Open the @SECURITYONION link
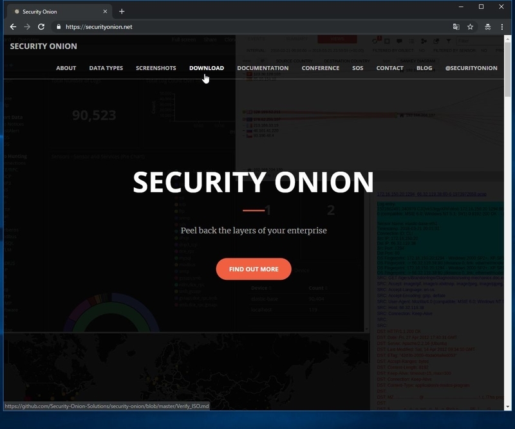The height and width of the screenshot is (429, 515). click(471, 68)
